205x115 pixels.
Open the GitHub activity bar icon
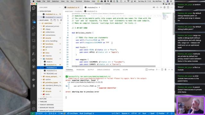tap(34, 66)
